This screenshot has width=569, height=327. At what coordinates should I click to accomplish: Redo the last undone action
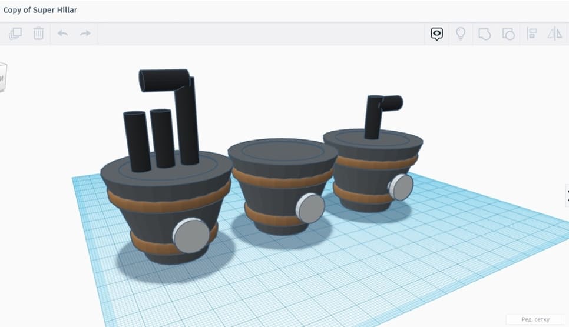[85, 34]
